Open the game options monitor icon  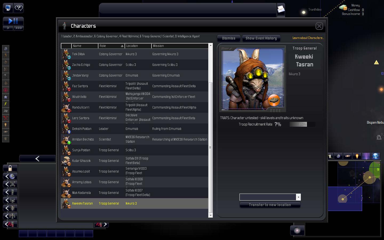coord(8,8)
